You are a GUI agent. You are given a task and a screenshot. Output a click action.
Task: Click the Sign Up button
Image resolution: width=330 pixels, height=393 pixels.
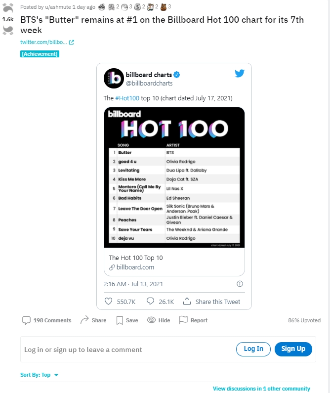tap(293, 349)
